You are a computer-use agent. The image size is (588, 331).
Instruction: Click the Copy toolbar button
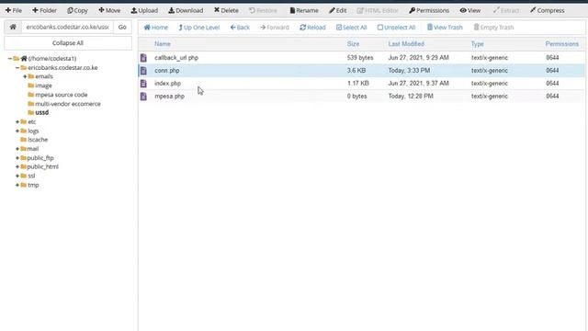[77, 10]
